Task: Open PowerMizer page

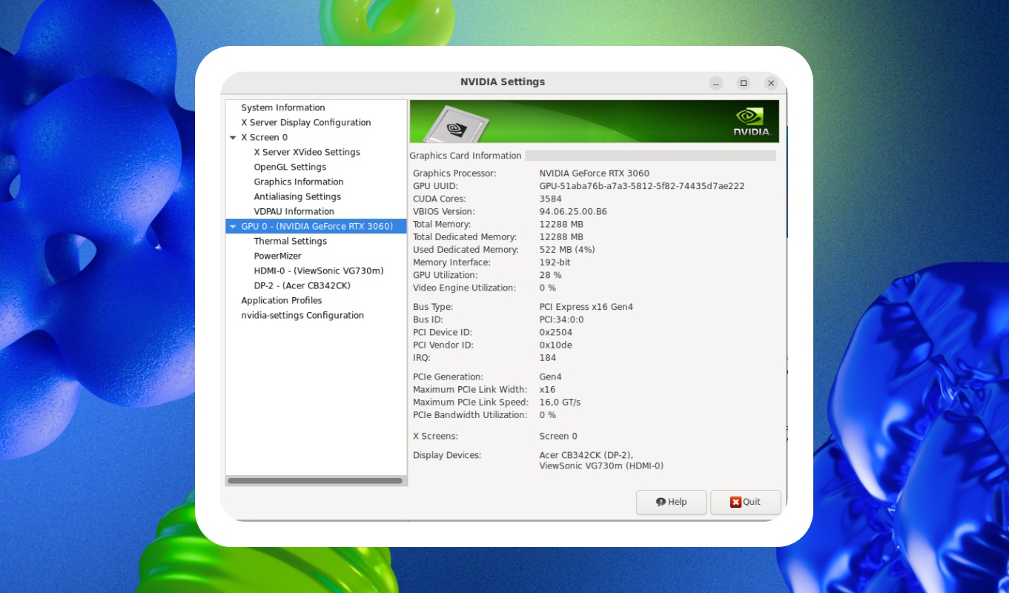Action: pos(277,256)
